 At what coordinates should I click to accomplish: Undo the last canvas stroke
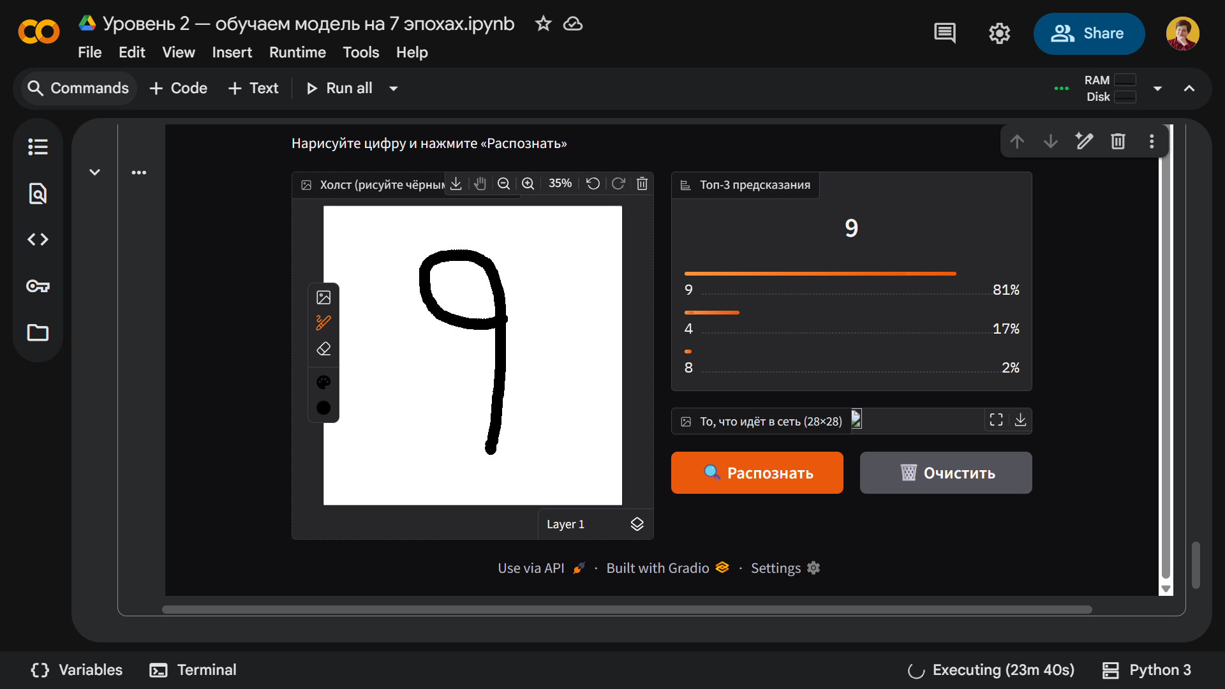pyautogui.click(x=592, y=183)
